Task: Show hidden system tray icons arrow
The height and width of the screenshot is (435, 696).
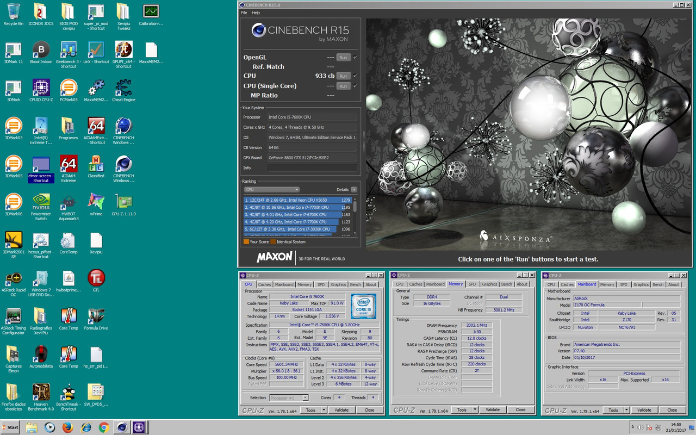Action: (x=633, y=427)
